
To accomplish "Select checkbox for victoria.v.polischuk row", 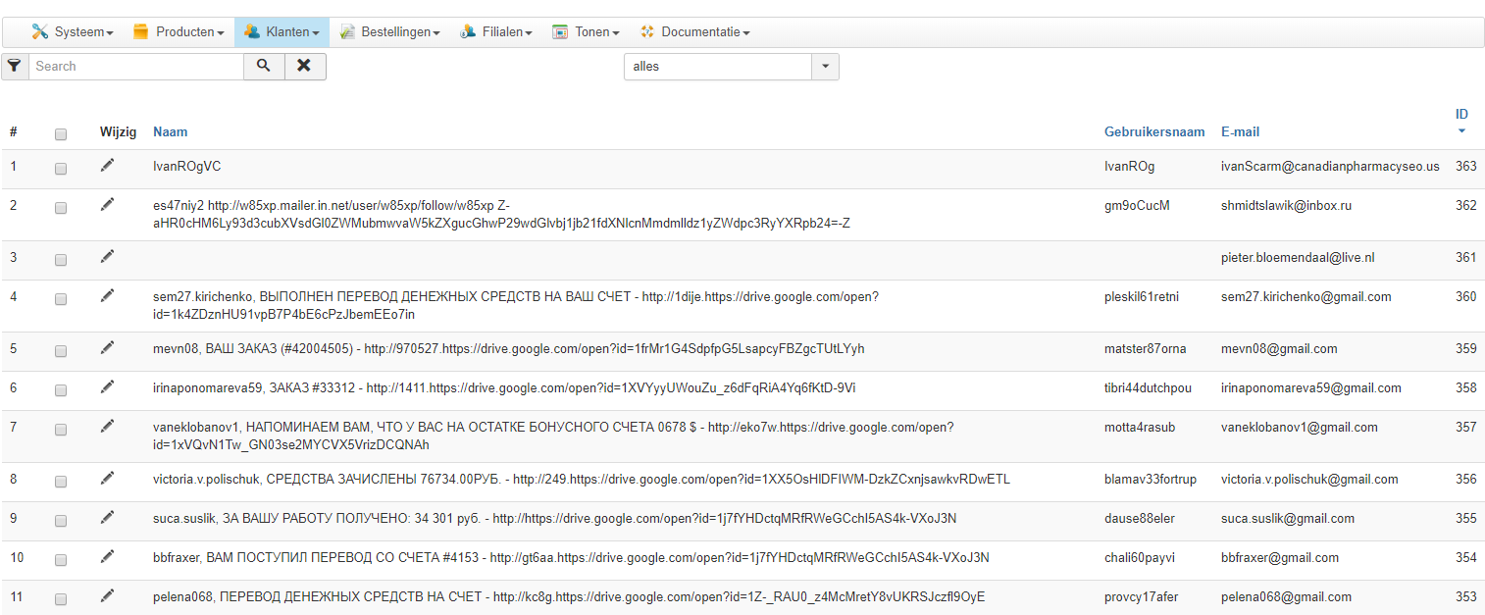I will [x=61, y=482].
